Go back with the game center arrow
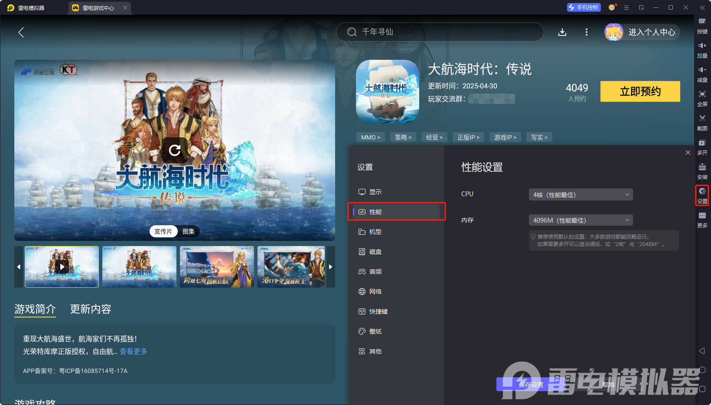The width and height of the screenshot is (711, 405). tap(21, 32)
